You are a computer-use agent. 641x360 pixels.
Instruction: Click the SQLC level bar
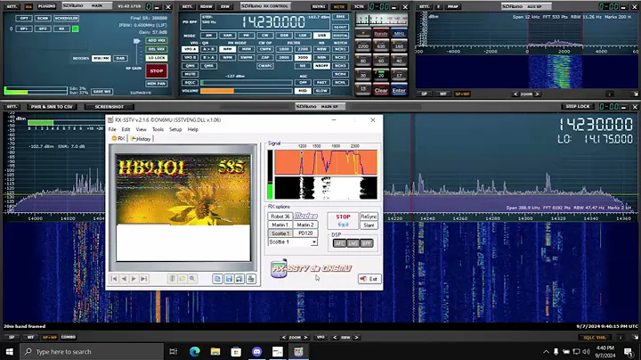(247, 82)
